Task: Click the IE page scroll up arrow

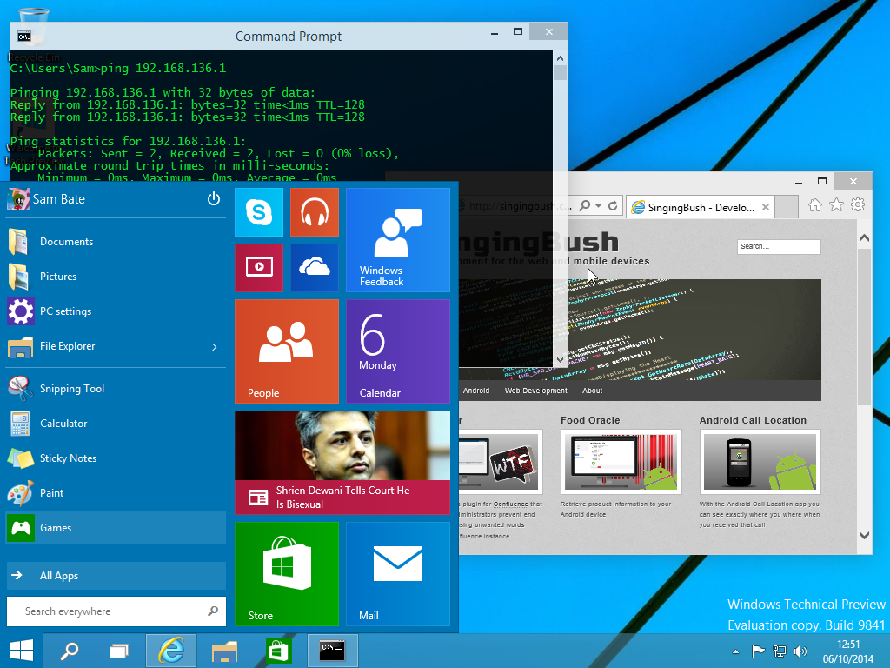Action: pyautogui.click(x=864, y=238)
